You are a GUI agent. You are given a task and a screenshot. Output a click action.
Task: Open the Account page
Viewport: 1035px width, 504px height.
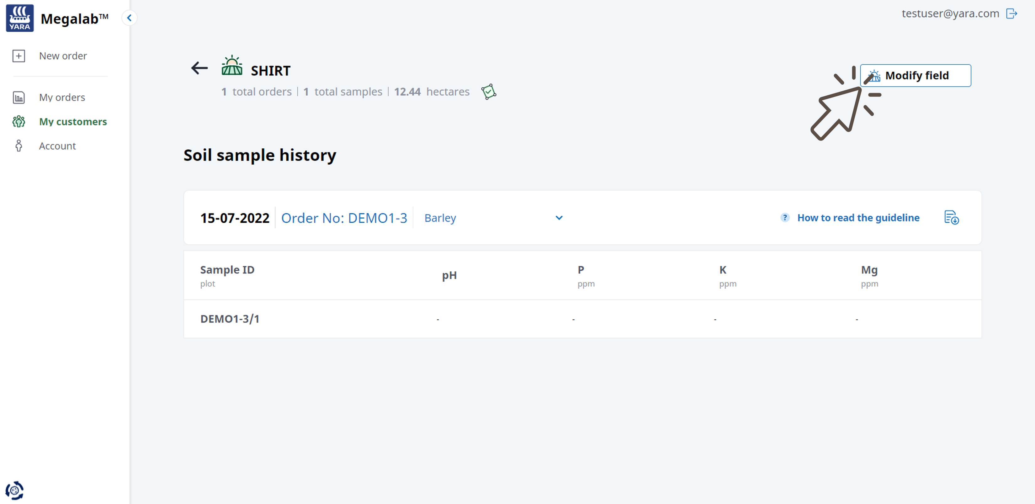57,146
